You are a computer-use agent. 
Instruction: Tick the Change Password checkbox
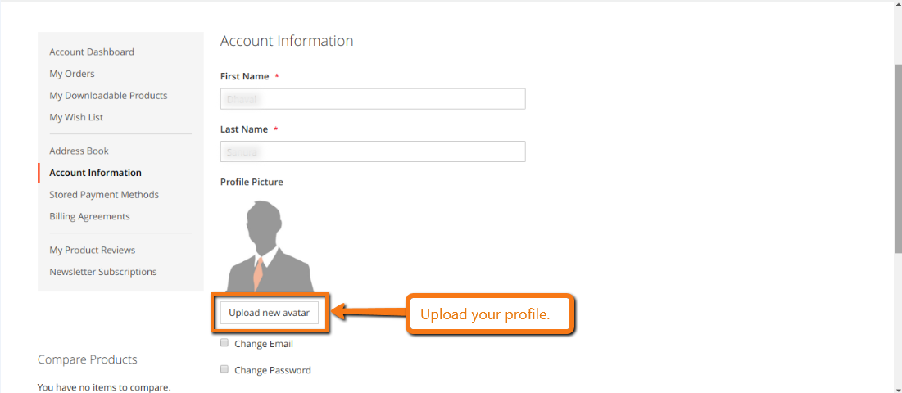tap(224, 369)
